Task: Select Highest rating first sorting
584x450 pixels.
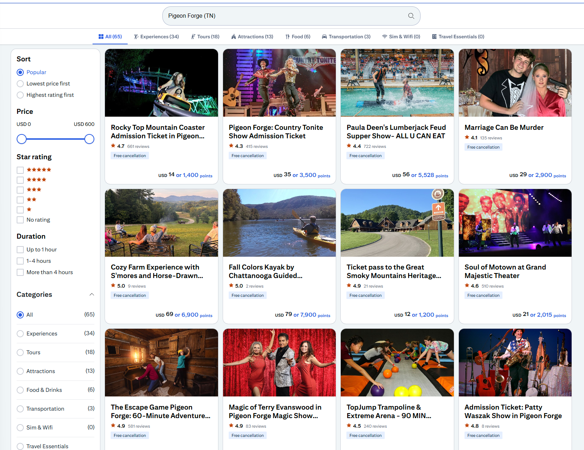Action: (20, 95)
